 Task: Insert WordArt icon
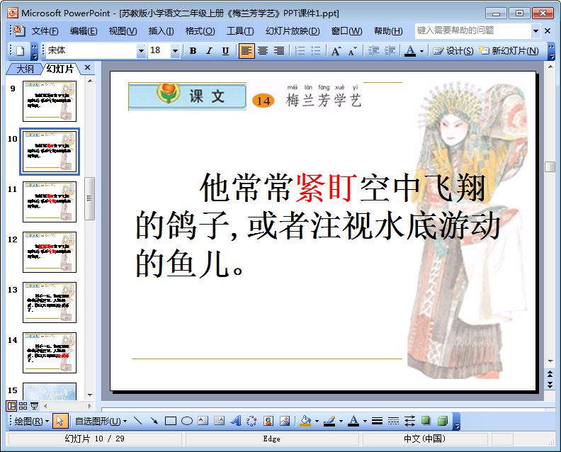point(235,421)
